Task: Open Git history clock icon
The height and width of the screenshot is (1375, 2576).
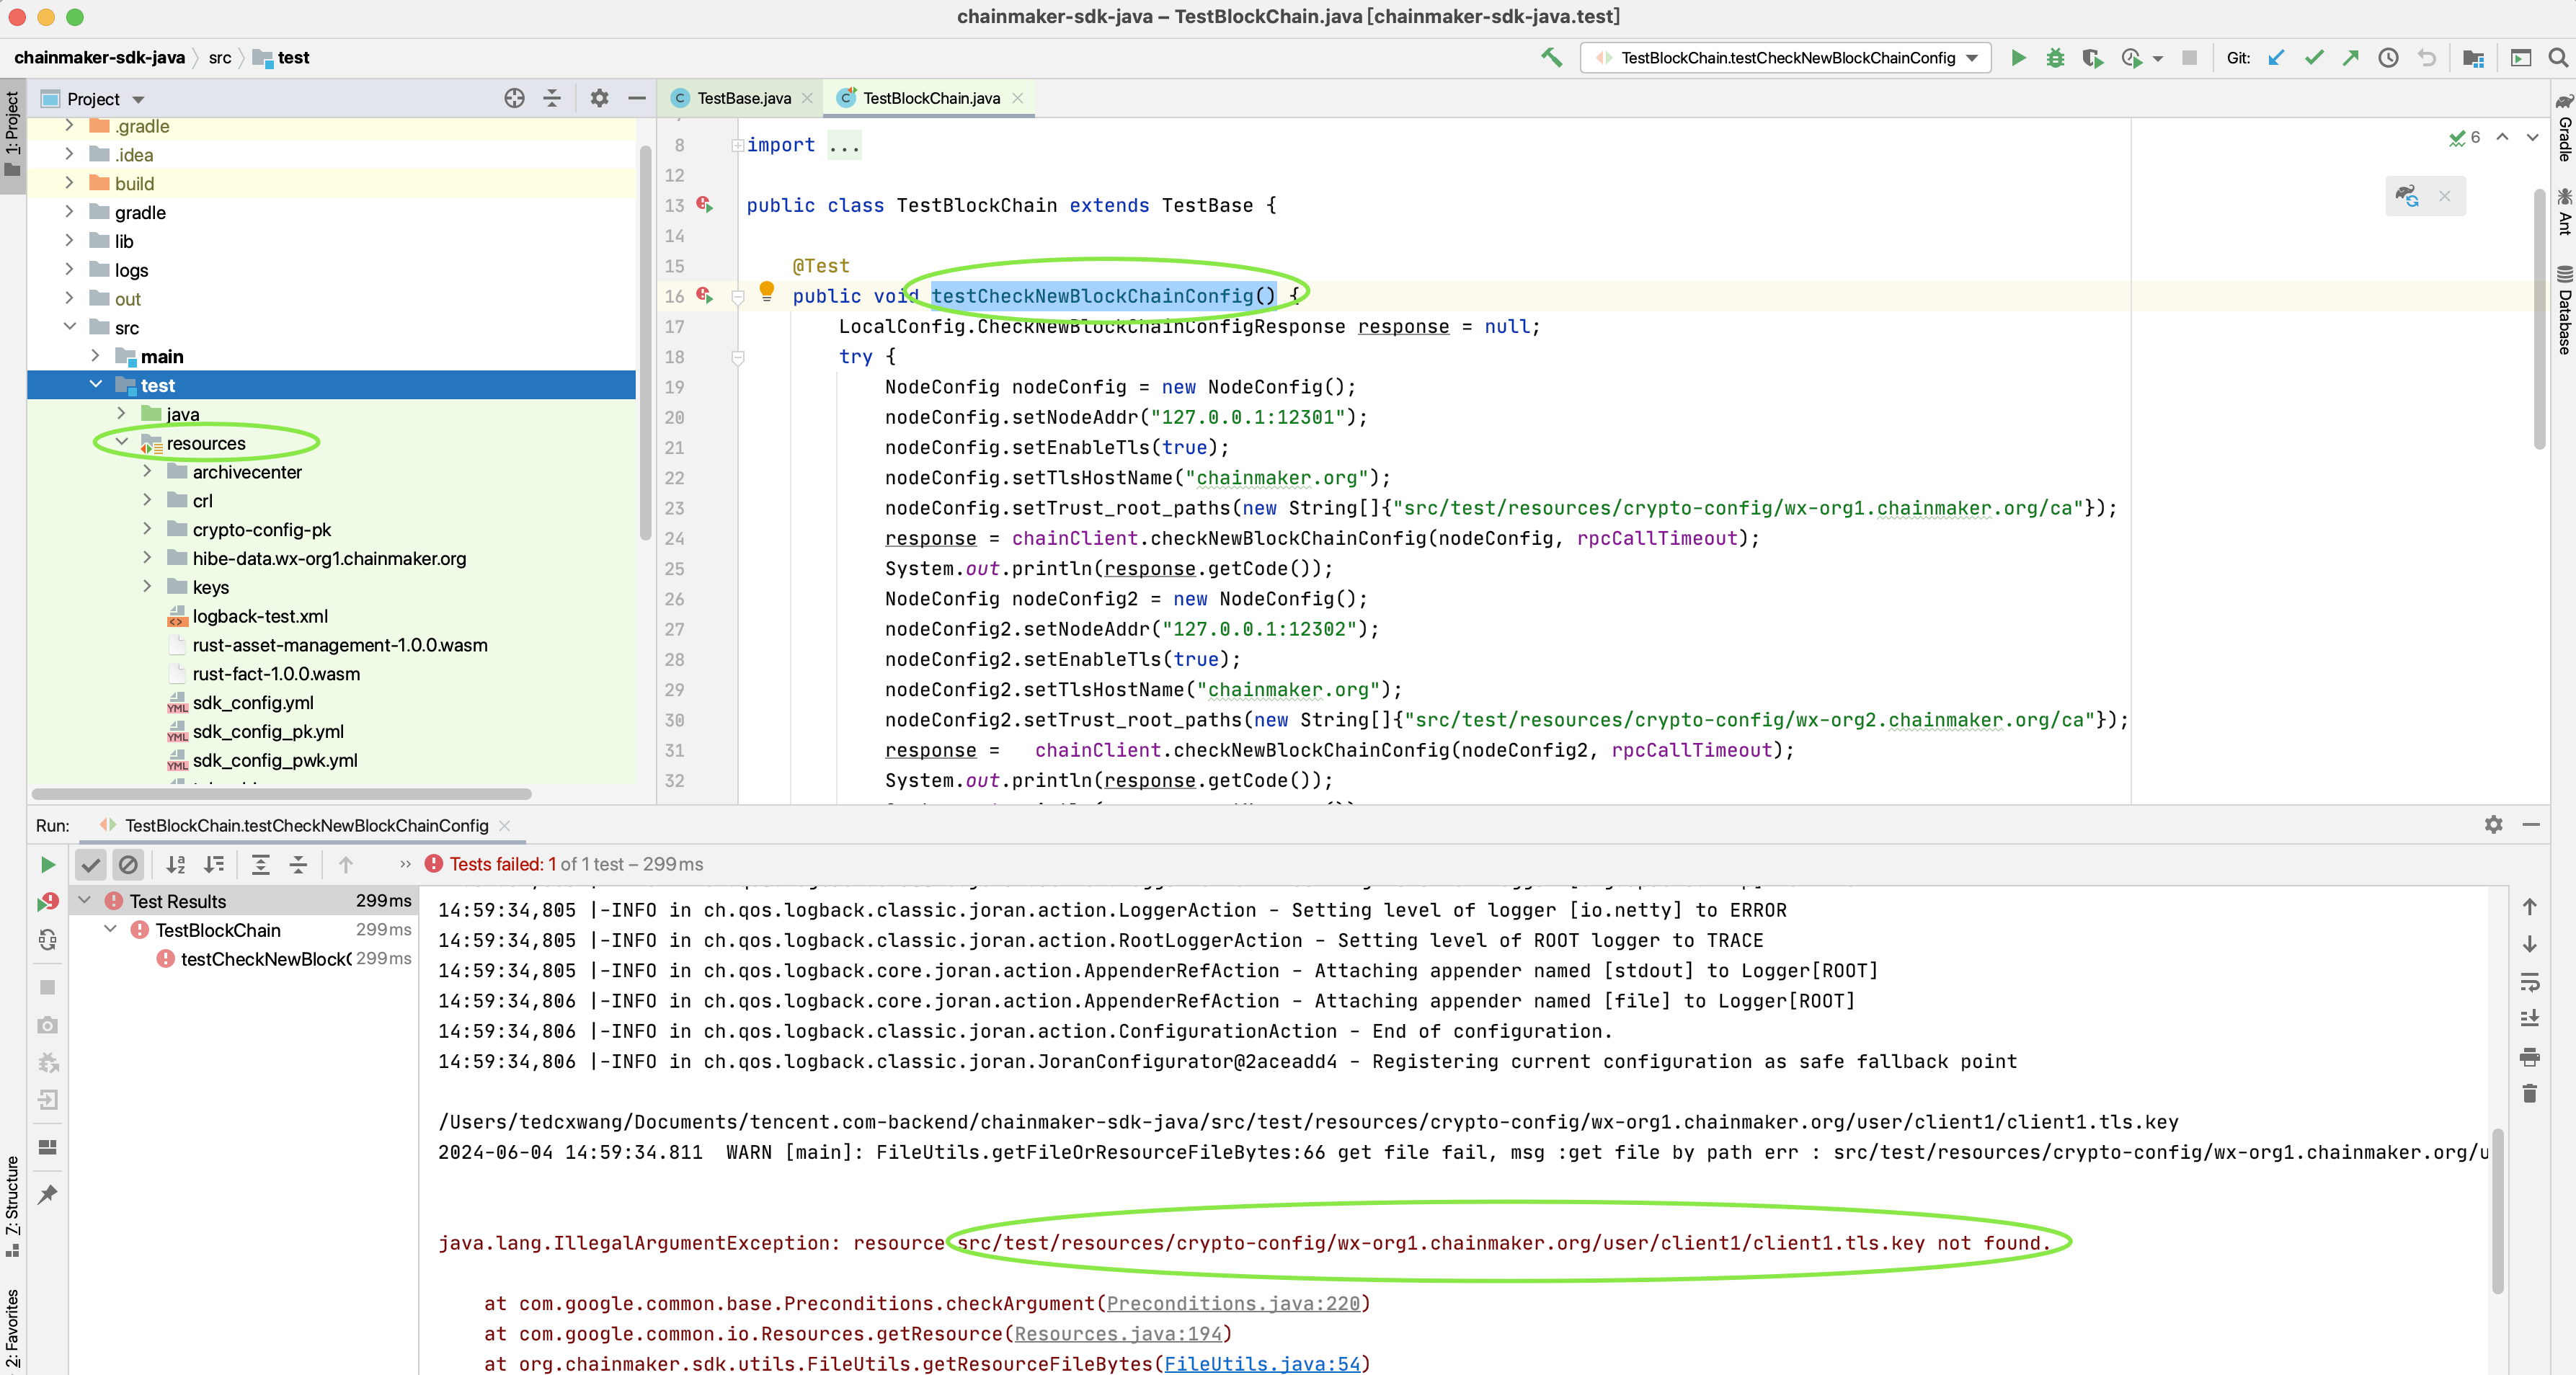Action: click(x=2388, y=58)
